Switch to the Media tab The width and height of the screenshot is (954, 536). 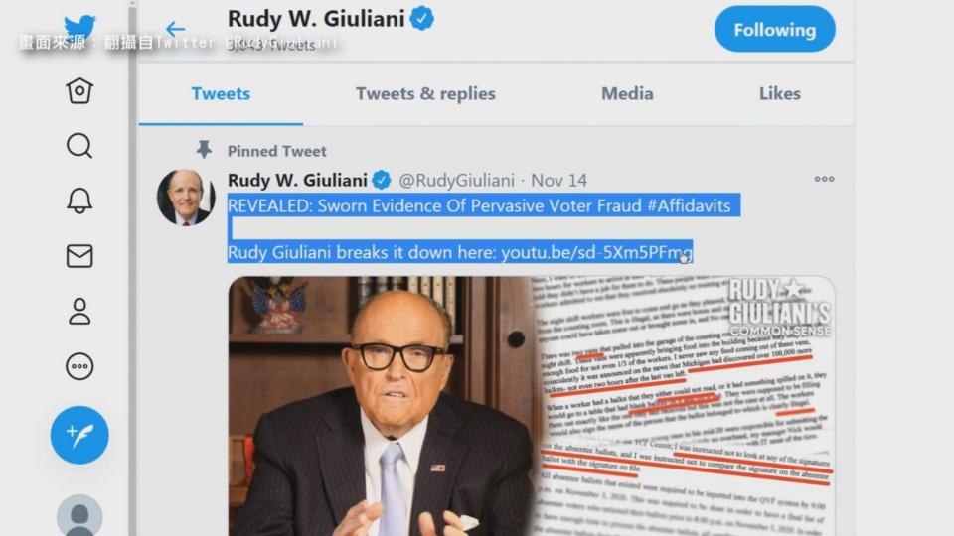pos(627,93)
